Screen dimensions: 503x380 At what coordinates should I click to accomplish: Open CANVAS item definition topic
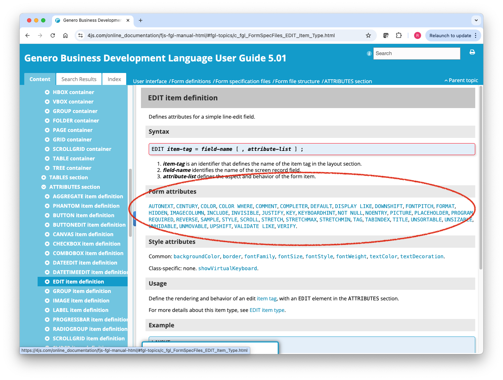[83, 234]
